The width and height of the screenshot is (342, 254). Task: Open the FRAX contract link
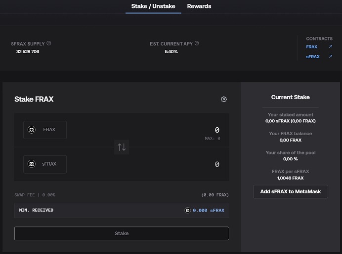[x=311, y=47]
